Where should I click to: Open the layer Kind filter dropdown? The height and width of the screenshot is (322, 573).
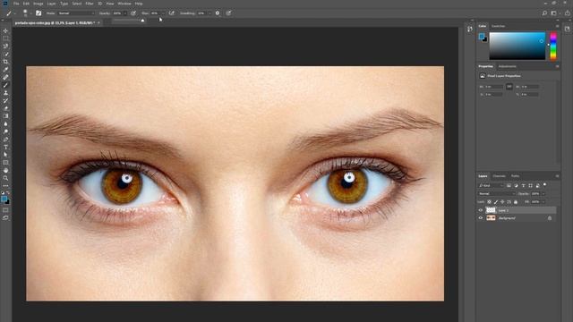tap(492, 185)
